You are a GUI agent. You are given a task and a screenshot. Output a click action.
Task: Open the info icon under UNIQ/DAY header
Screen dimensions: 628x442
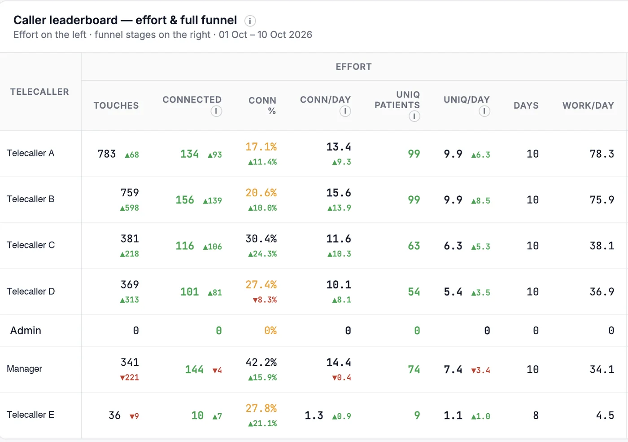point(484,111)
